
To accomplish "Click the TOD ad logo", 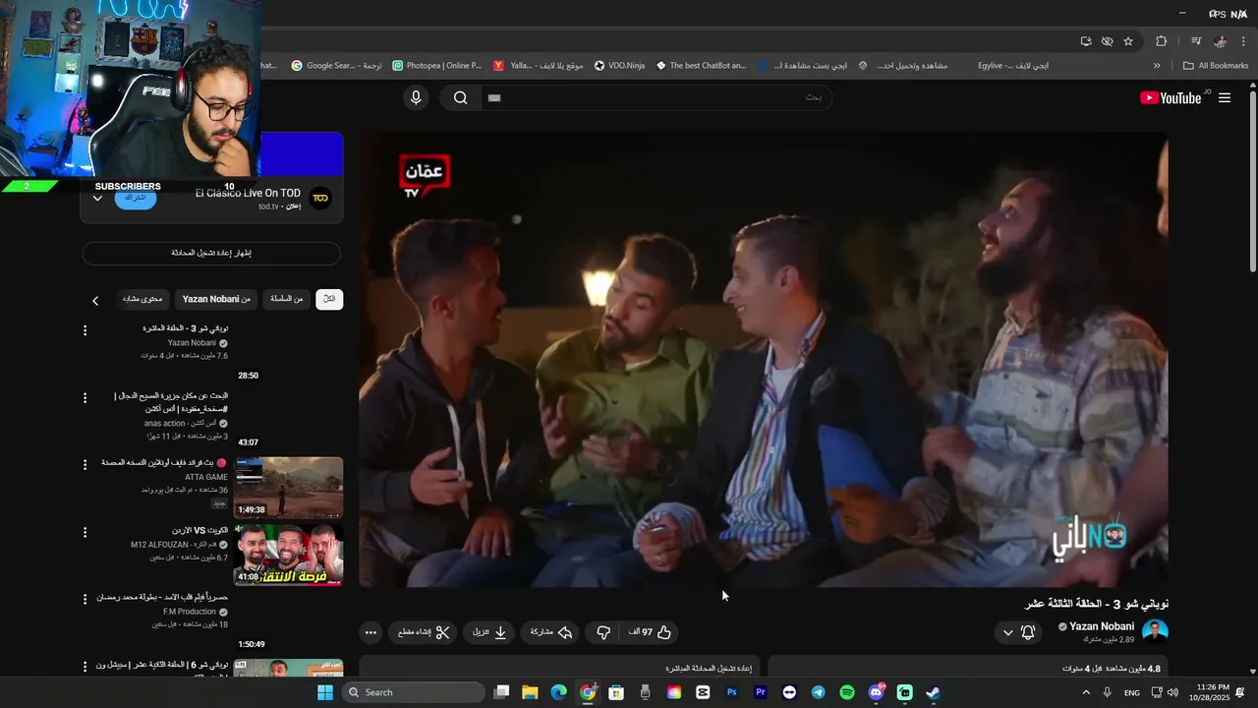I will tap(320, 199).
